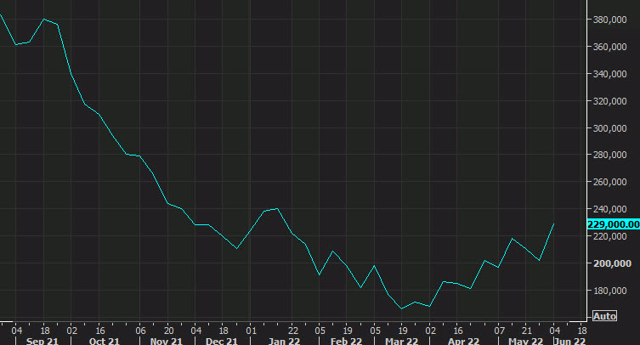Click the 240,000 price level label

coord(609,209)
